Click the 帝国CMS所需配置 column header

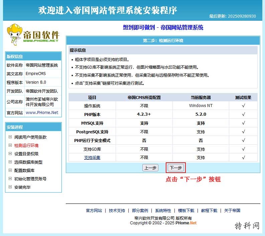coord(144,97)
